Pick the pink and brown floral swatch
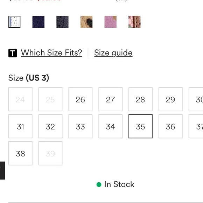203x203 pixels. click(134, 22)
